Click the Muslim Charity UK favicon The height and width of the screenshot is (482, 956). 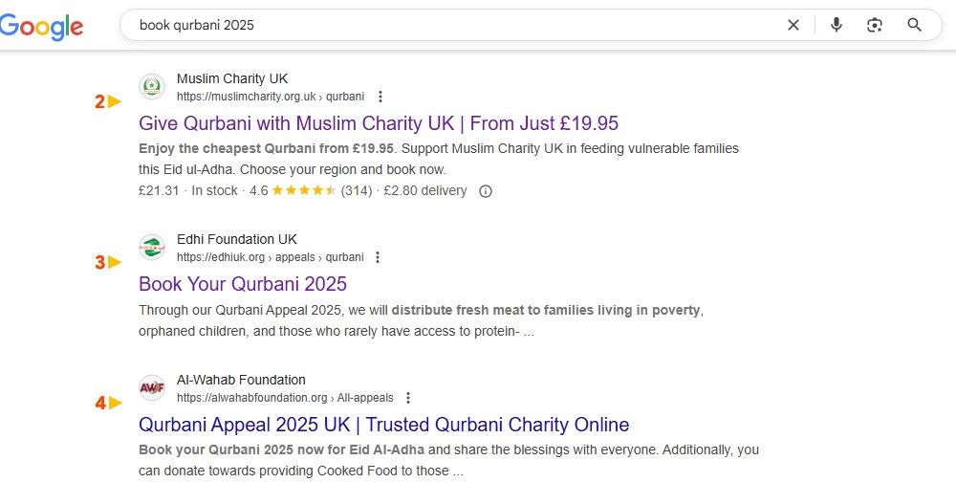(x=151, y=87)
